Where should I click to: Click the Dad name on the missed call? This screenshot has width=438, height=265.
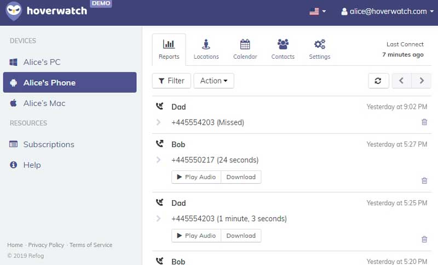178,107
